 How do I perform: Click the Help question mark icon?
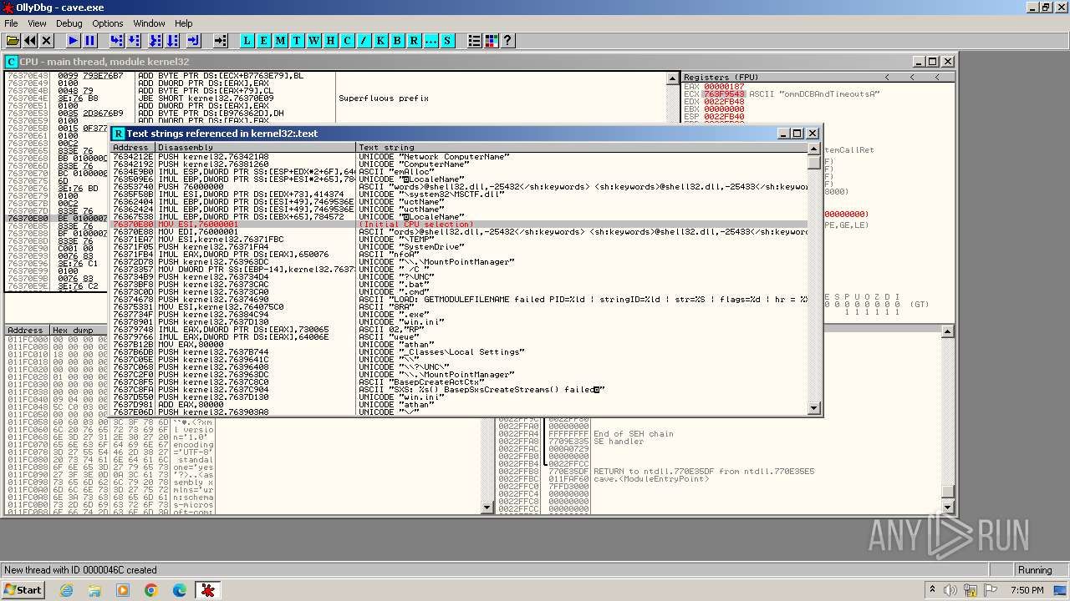tap(507, 40)
